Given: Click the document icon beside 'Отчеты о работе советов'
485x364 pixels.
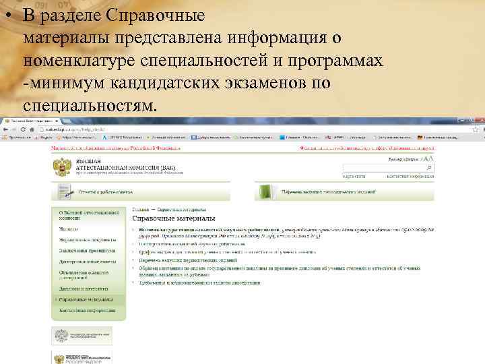Looking at the screenshot, I should coord(65,192).
